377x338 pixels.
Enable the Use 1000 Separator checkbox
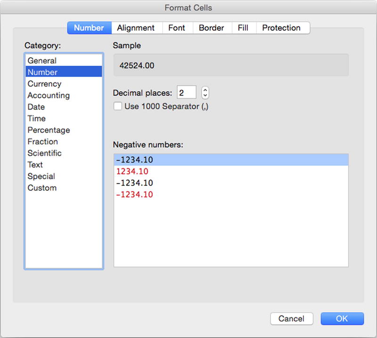click(117, 106)
